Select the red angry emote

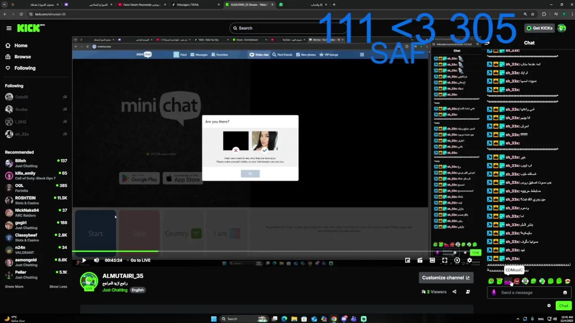coord(517,281)
